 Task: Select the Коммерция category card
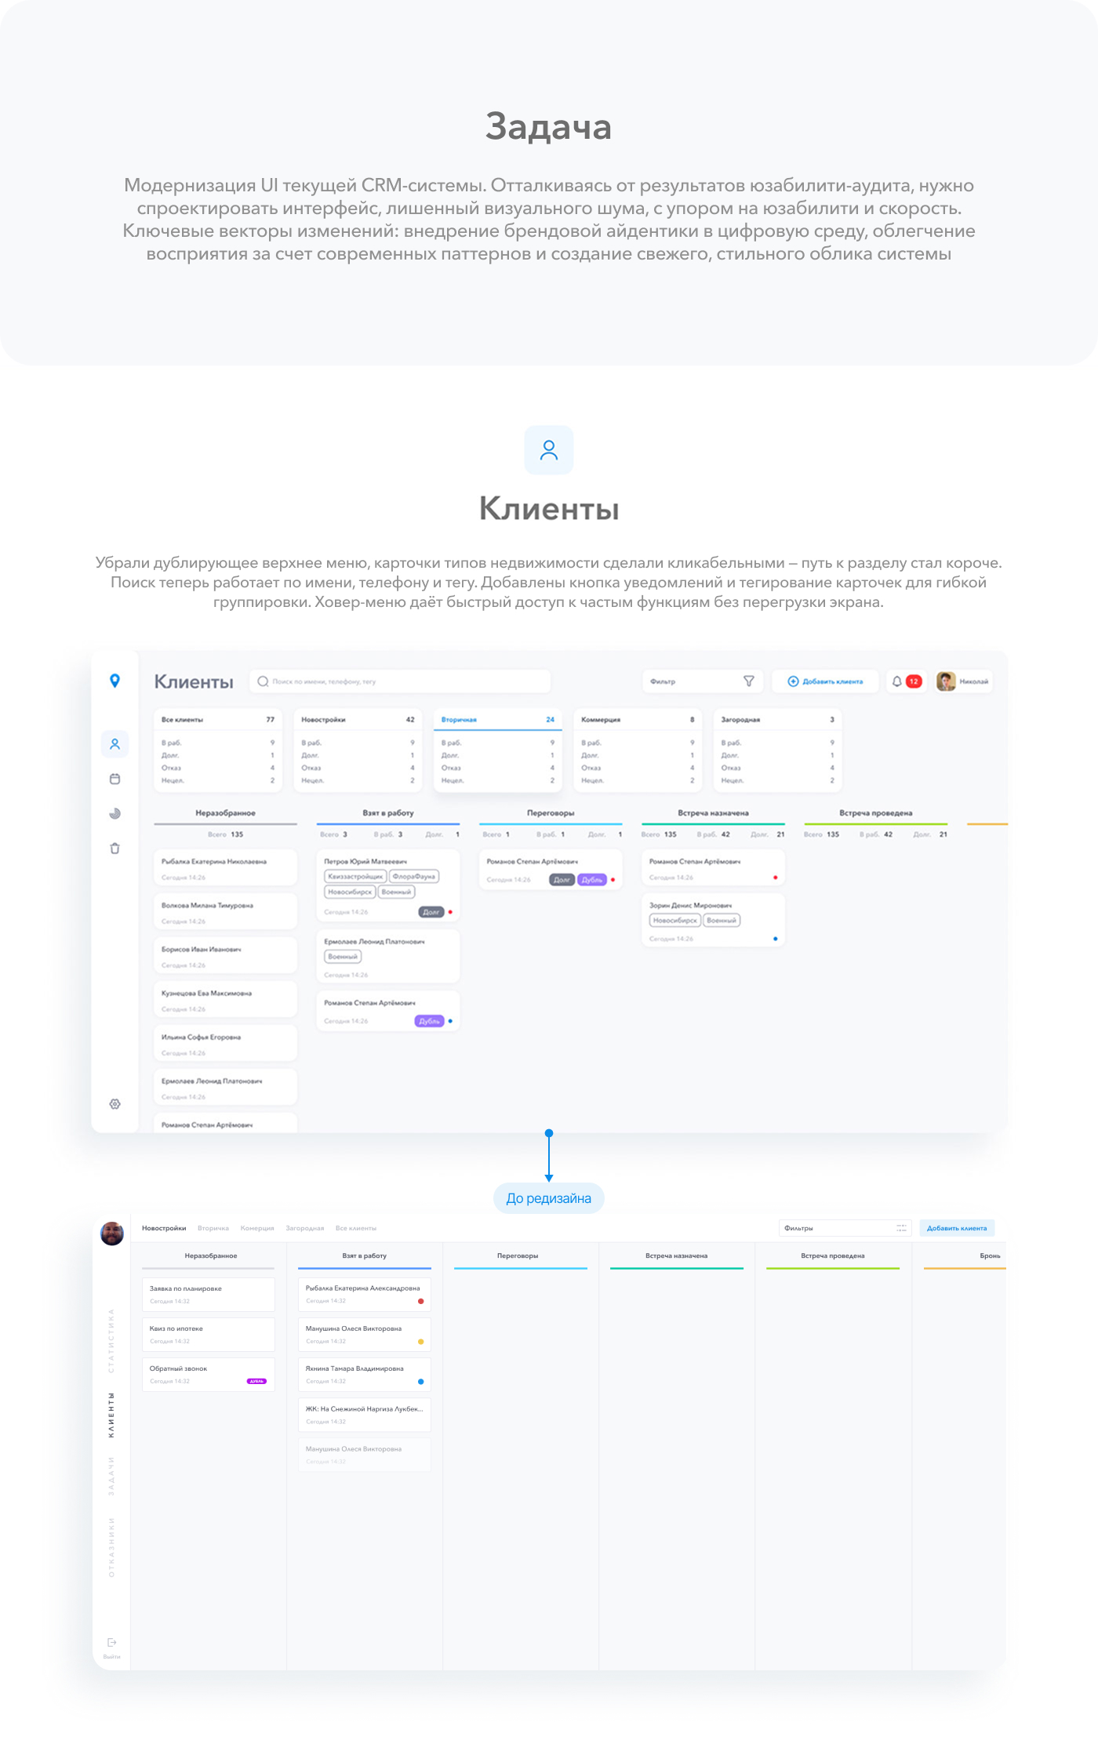click(638, 750)
